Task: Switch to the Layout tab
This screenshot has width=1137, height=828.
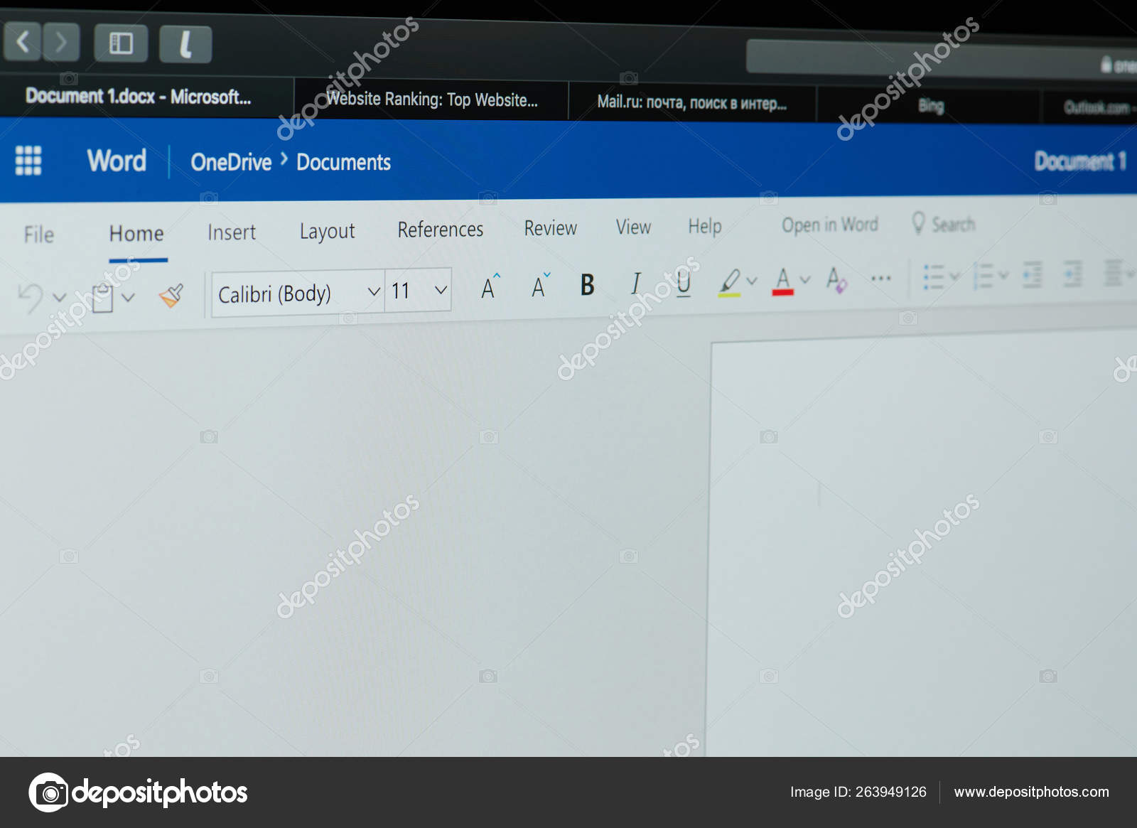Action: pos(327,231)
